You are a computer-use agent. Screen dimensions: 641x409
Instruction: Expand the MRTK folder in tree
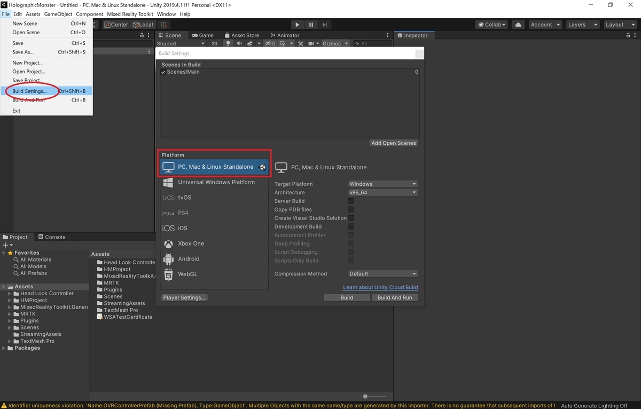tap(10, 314)
